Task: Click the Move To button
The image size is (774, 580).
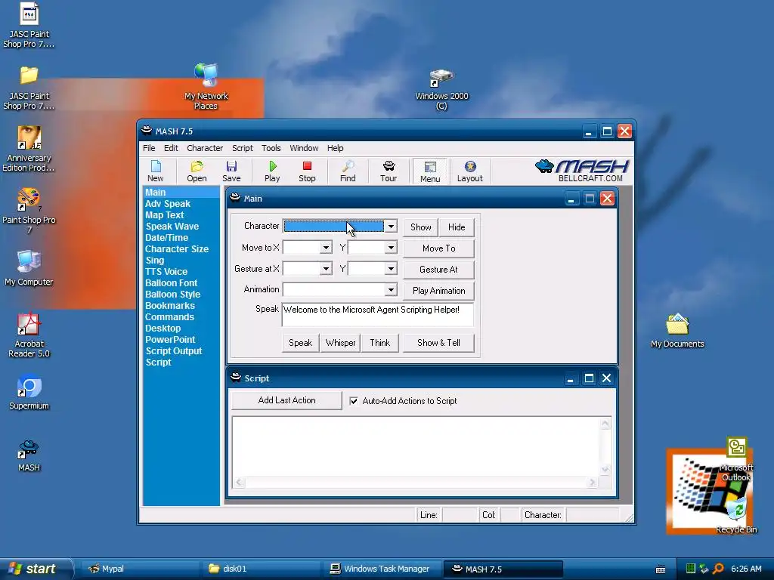Action: (x=439, y=248)
